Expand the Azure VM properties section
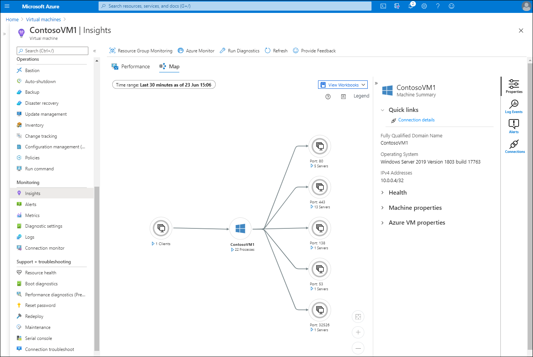 pyautogui.click(x=383, y=223)
